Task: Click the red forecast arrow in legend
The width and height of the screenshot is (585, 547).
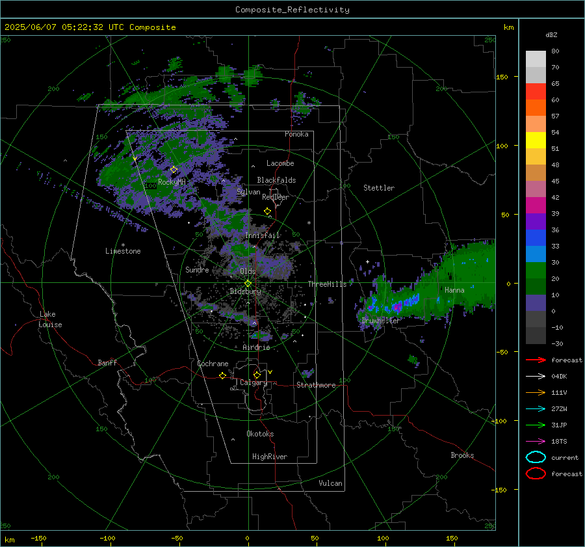Action: tap(536, 360)
